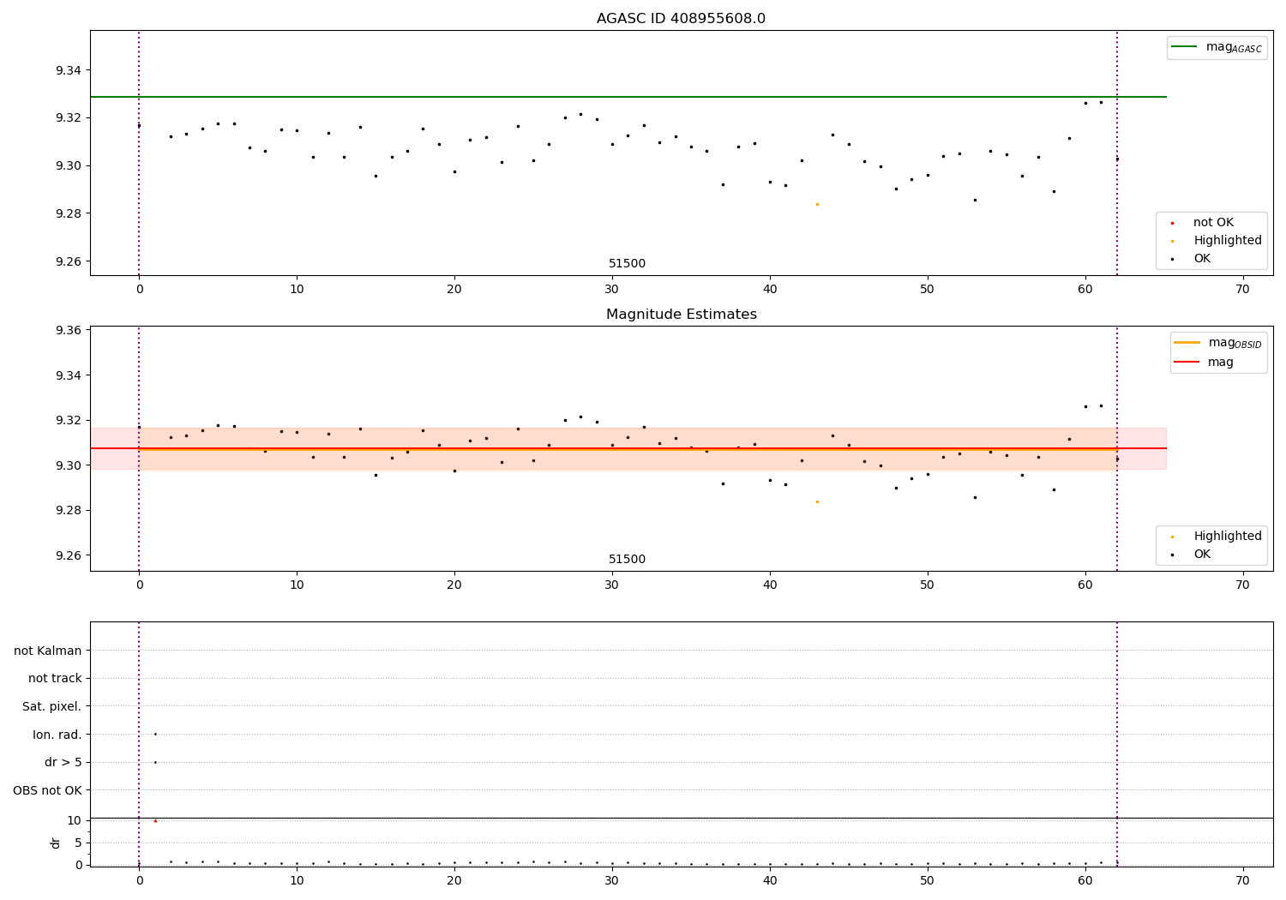Viewport: 1286px width, 900px height.
Task: Click the '9.34' y-tick of the top plot
Action: 69,70
